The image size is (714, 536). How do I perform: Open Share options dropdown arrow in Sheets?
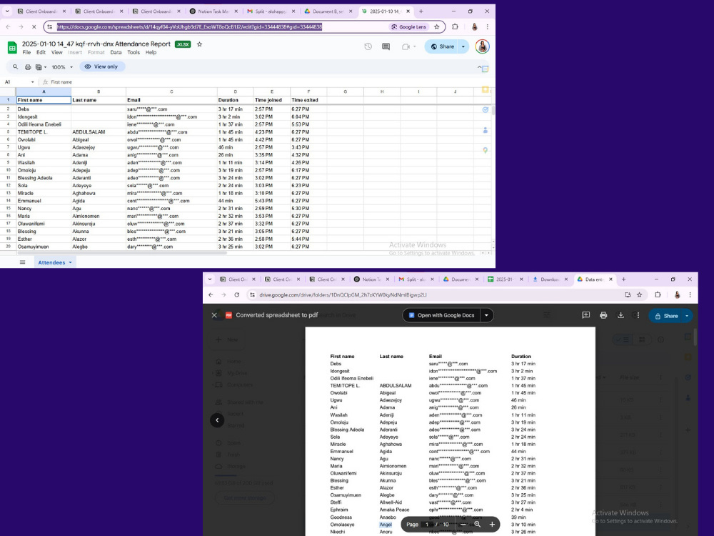point(463,46)
